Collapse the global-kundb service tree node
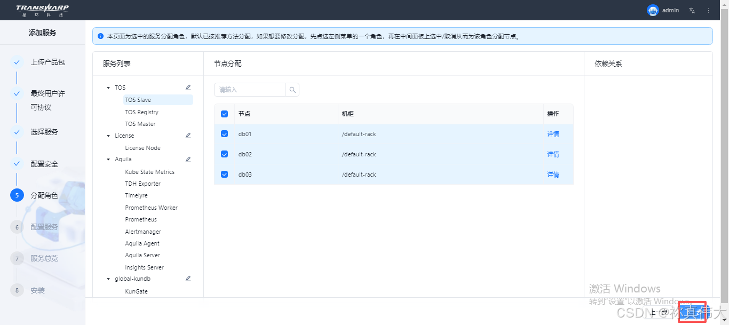This screenshot has height=325, width=729. 108,279
